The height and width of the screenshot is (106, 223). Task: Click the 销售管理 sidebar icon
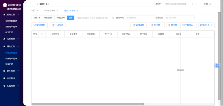4,46
